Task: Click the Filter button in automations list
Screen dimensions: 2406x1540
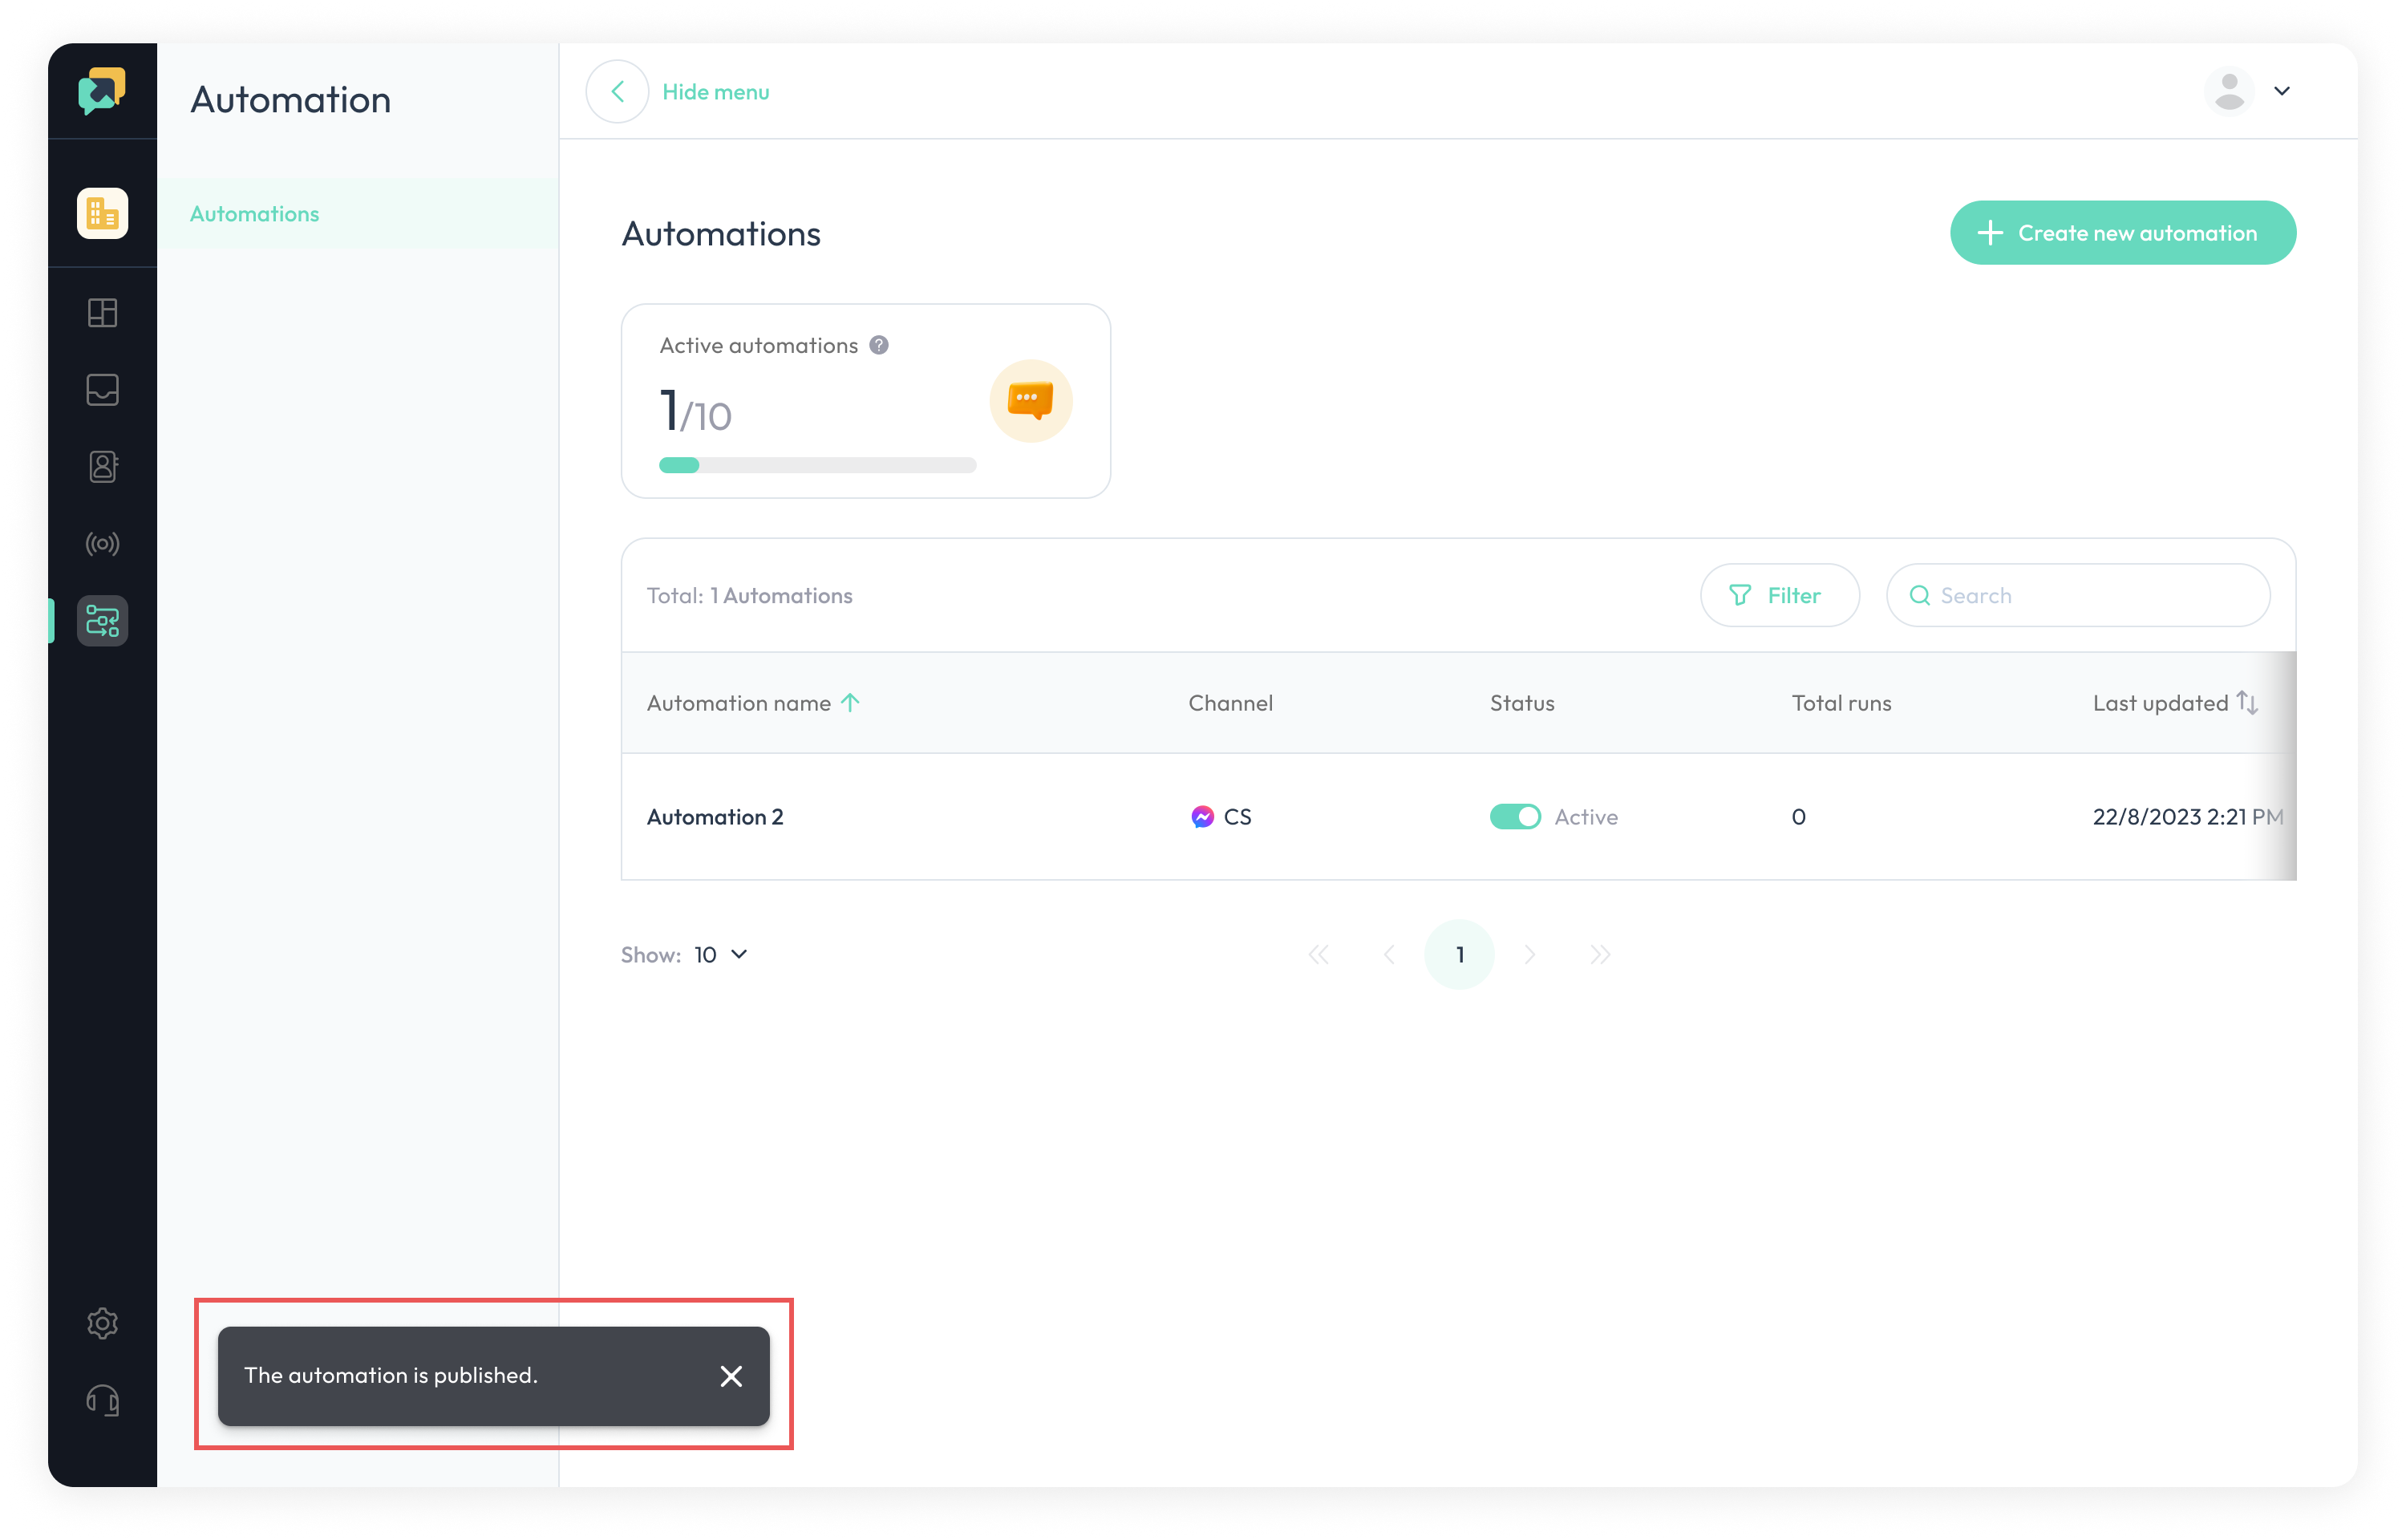Action: 1776,594
